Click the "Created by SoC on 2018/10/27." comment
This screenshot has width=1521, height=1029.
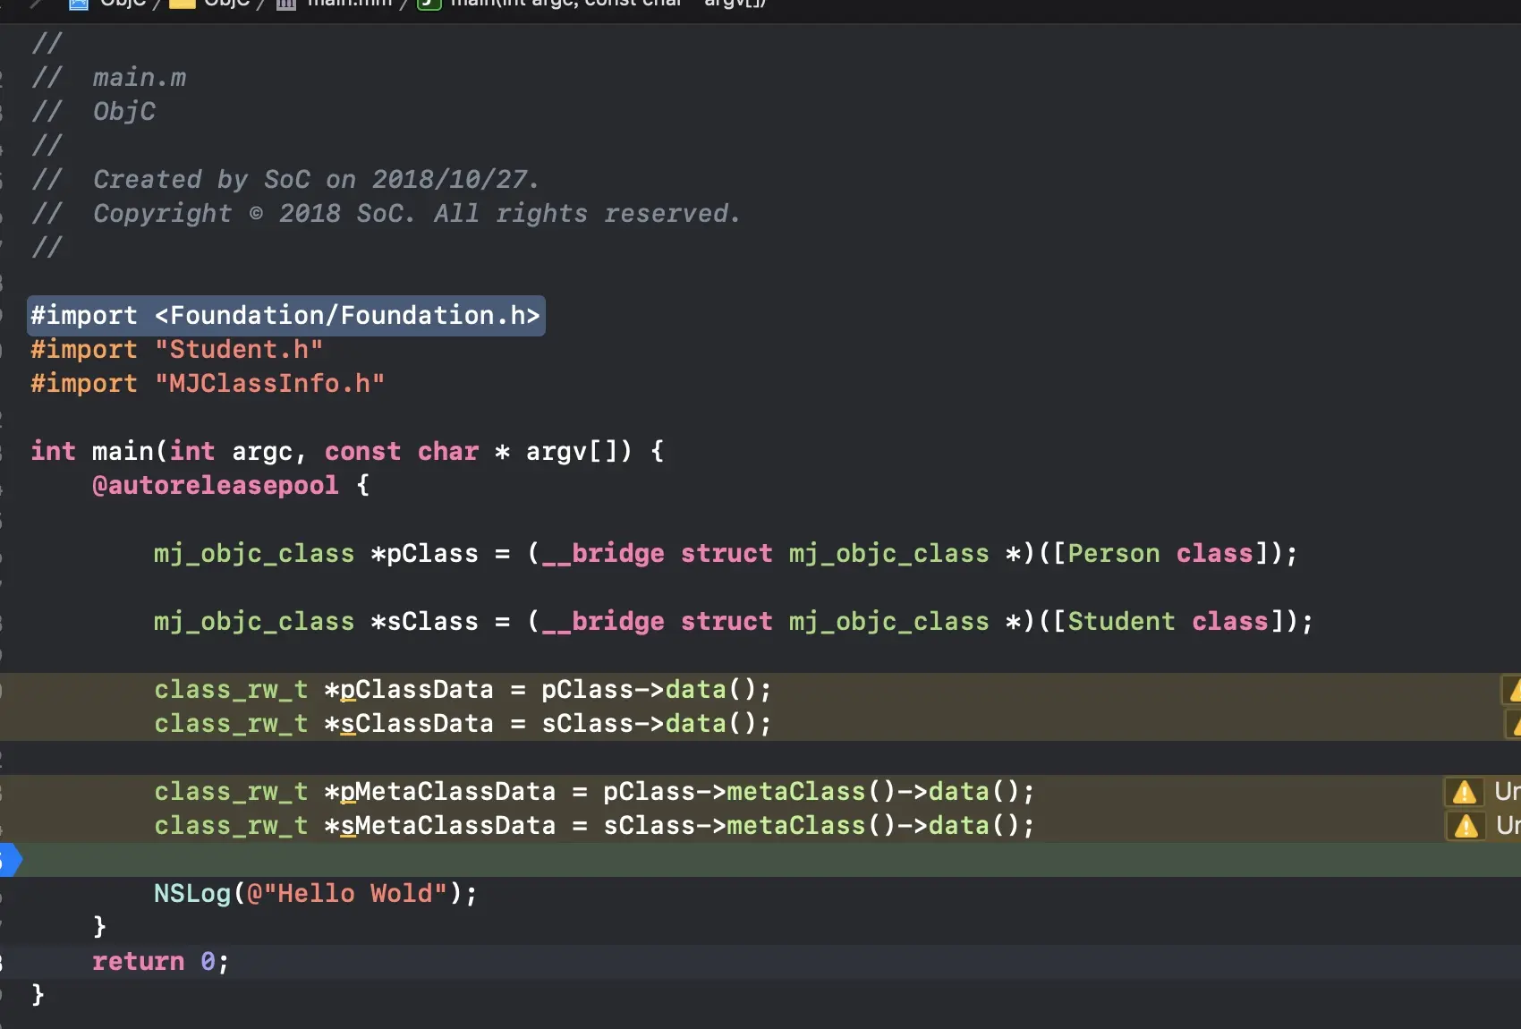point(316,180)
